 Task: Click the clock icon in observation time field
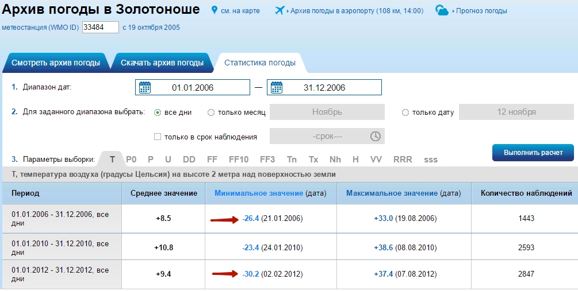pyautogui.click(x=375, y=136)
